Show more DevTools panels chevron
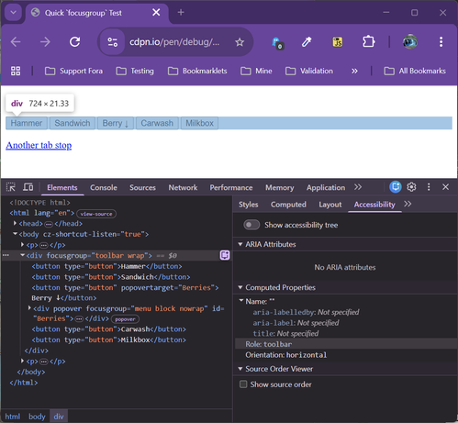The image size is (458, 423). coord(358,187)
